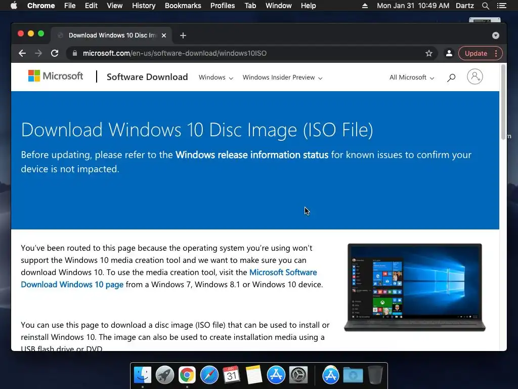Open the Apple menu
The image size is (518, 389).
tap(14, 6)
